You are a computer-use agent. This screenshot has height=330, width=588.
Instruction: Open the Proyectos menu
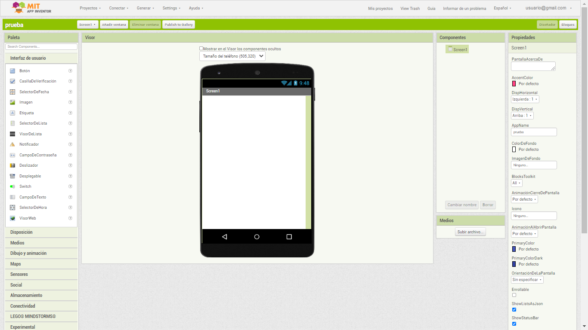[x=90, y=8]
